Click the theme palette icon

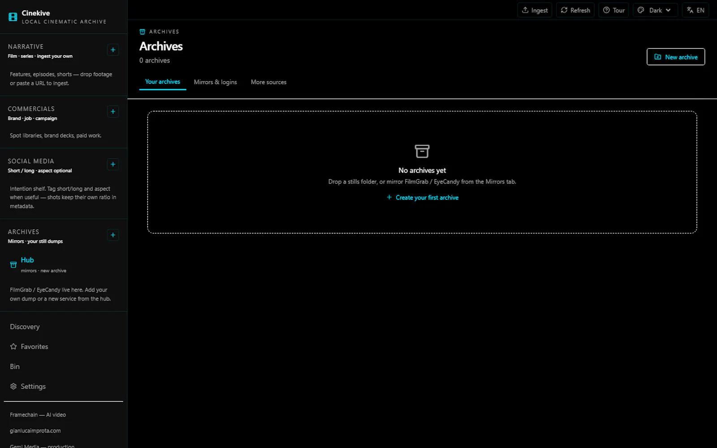pyautogui.click(x=641, y=10)
